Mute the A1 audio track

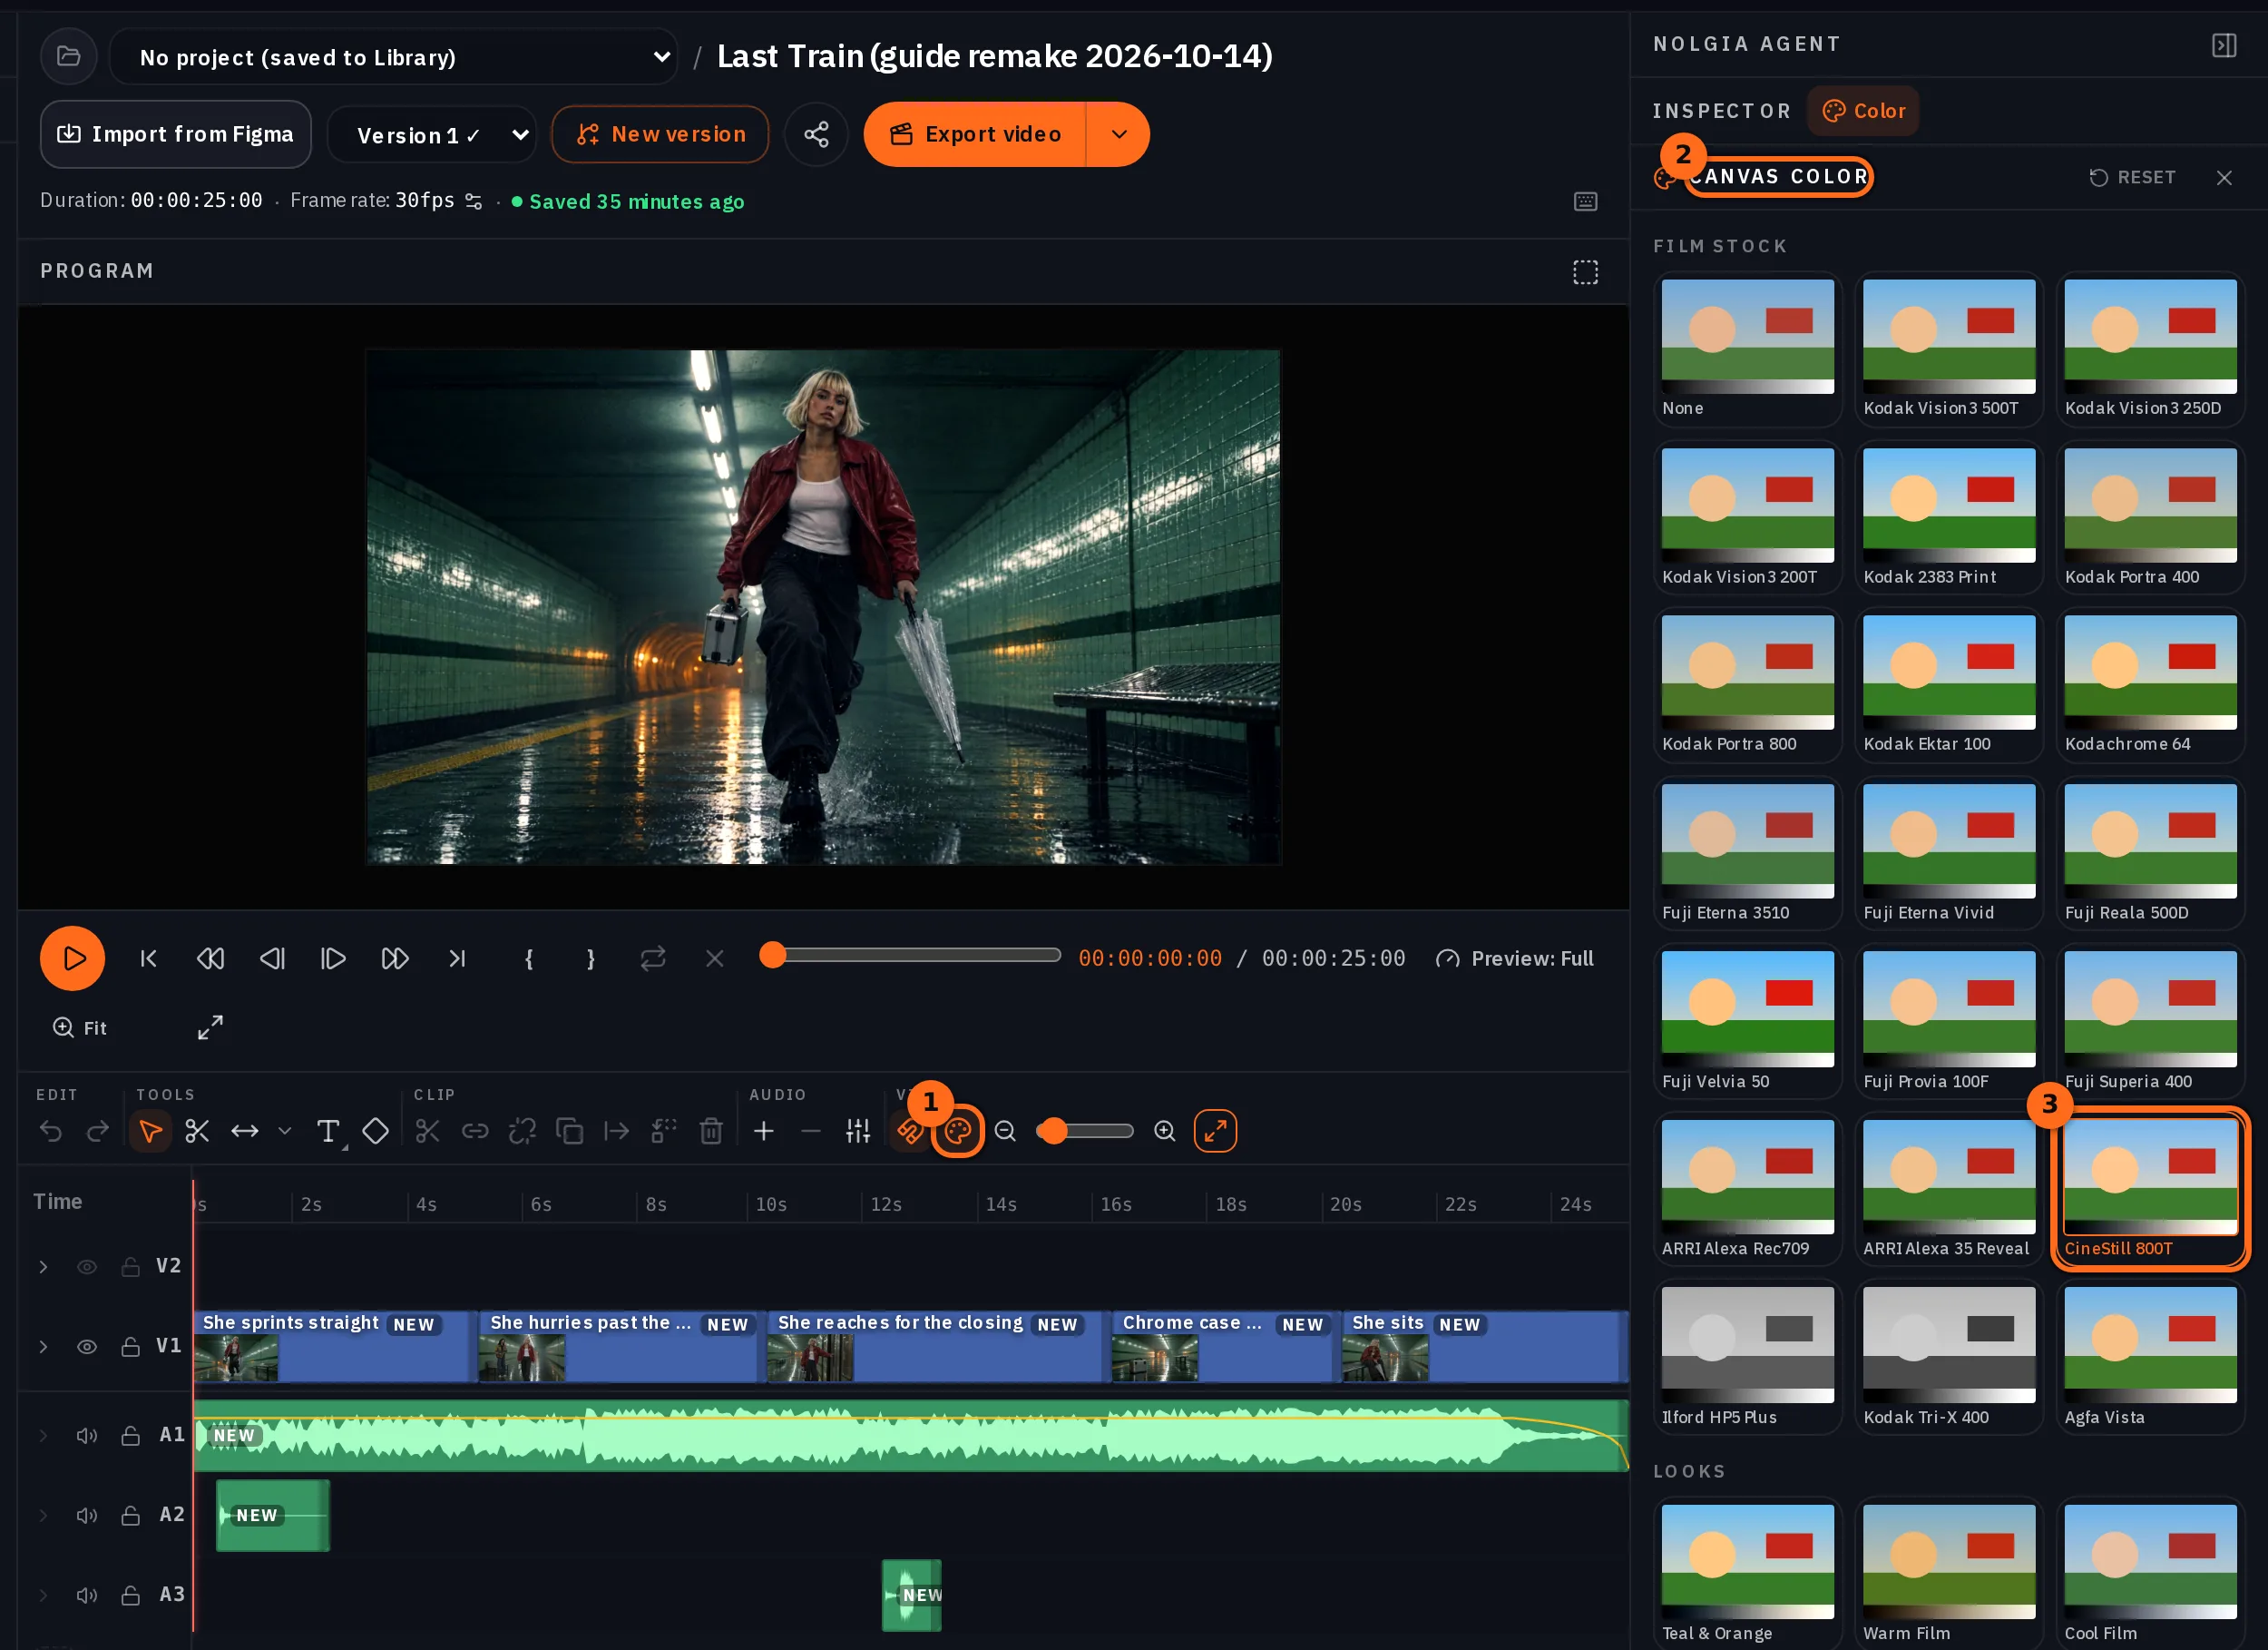pyautogui.click(x=87, y=1436)
